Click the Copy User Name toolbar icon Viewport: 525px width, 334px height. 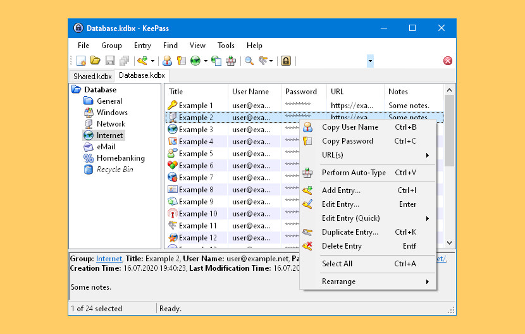[x=167, y=61]
